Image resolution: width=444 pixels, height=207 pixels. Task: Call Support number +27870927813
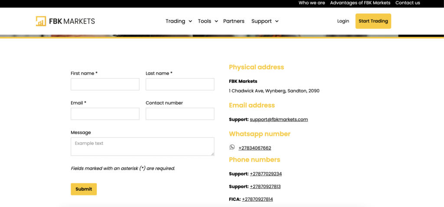pyautogui.click(x=265, y=187)
